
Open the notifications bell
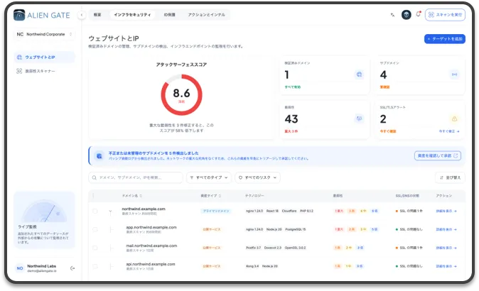[418, 14]
